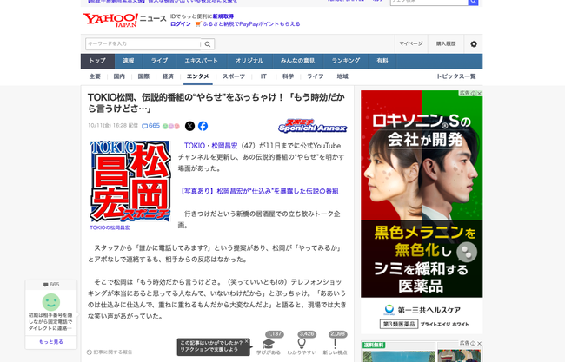
Task: Click the 学びがある graduation cap reaction
Action: click(269, 345)
